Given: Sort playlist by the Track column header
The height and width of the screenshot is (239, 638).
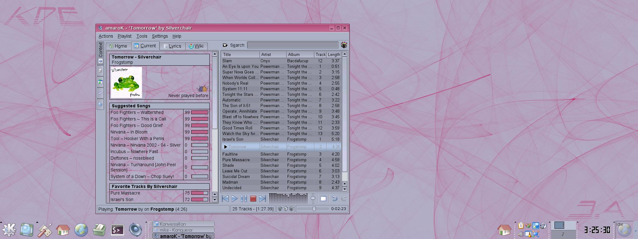Looking at the screenshot, I should tap(320, 54).
